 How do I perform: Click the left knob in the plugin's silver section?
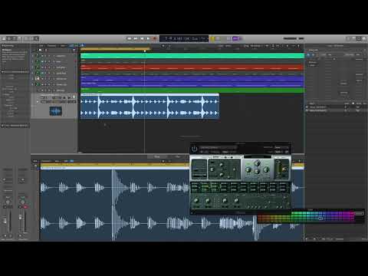click(248, 169)
